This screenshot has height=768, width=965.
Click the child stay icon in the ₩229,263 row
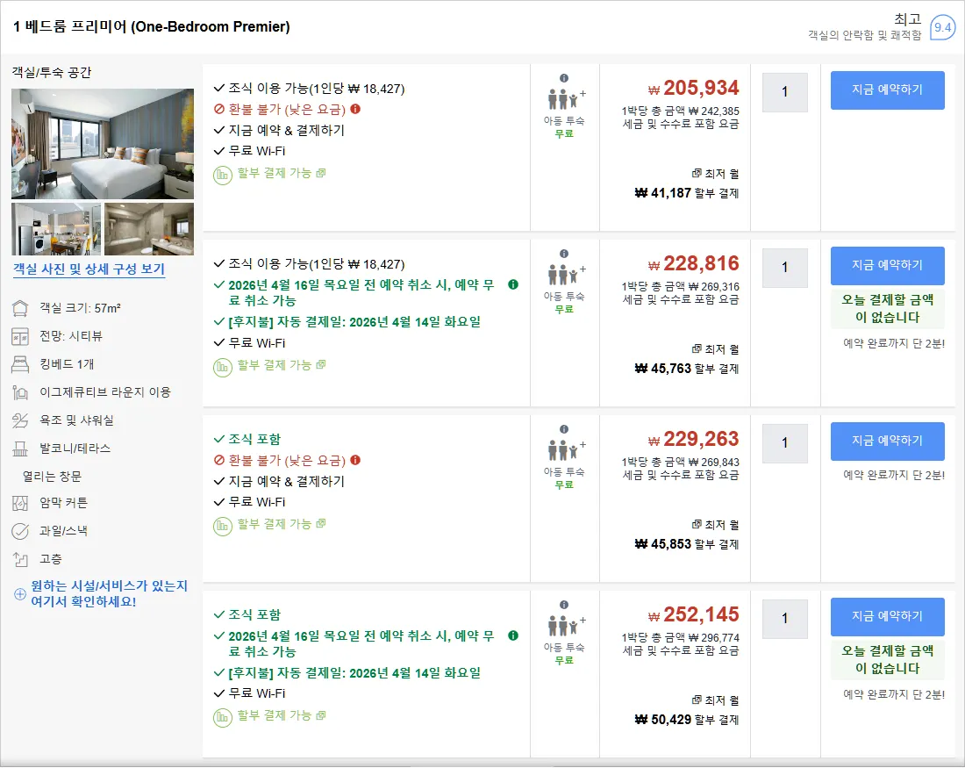point(566,449)
